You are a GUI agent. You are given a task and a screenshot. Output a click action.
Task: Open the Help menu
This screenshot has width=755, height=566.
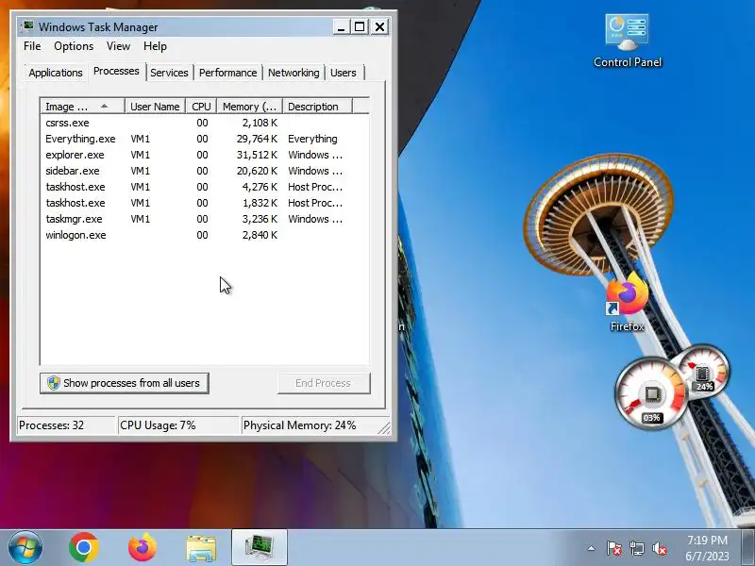(x=155, y=46)
